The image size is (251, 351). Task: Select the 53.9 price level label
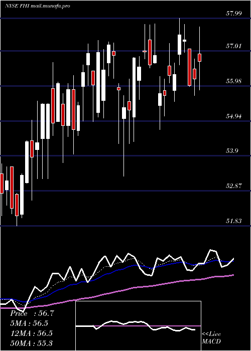click(x=232, y=151)
